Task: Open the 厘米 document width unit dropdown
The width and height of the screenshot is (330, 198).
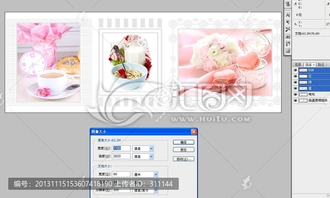Action: point(156,174)
